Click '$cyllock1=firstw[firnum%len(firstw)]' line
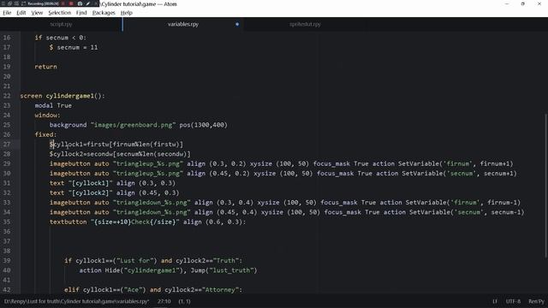 [116, 145]
